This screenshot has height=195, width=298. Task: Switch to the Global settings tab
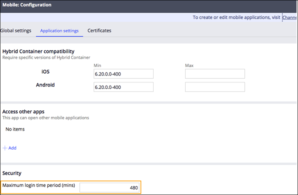(x=16, y=31)
